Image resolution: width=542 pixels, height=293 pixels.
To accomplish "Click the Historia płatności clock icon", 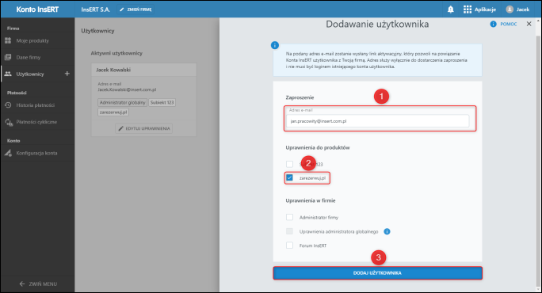I will [x=8, y=105].
